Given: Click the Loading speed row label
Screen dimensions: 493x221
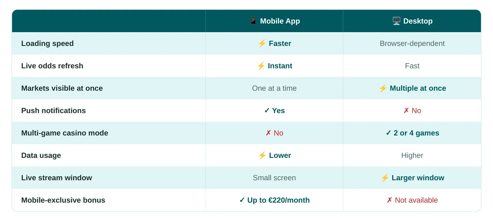Looking at the screenshot, I should point(48,43).
